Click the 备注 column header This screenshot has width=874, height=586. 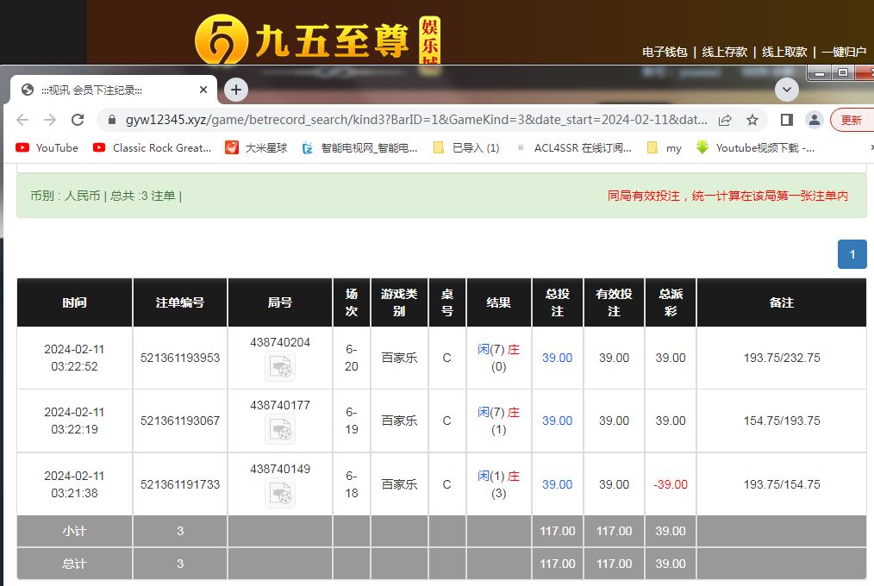(x=782, y=302)
